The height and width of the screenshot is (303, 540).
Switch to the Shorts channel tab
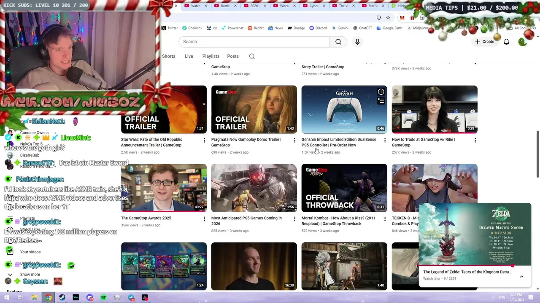tap(168, 56)
